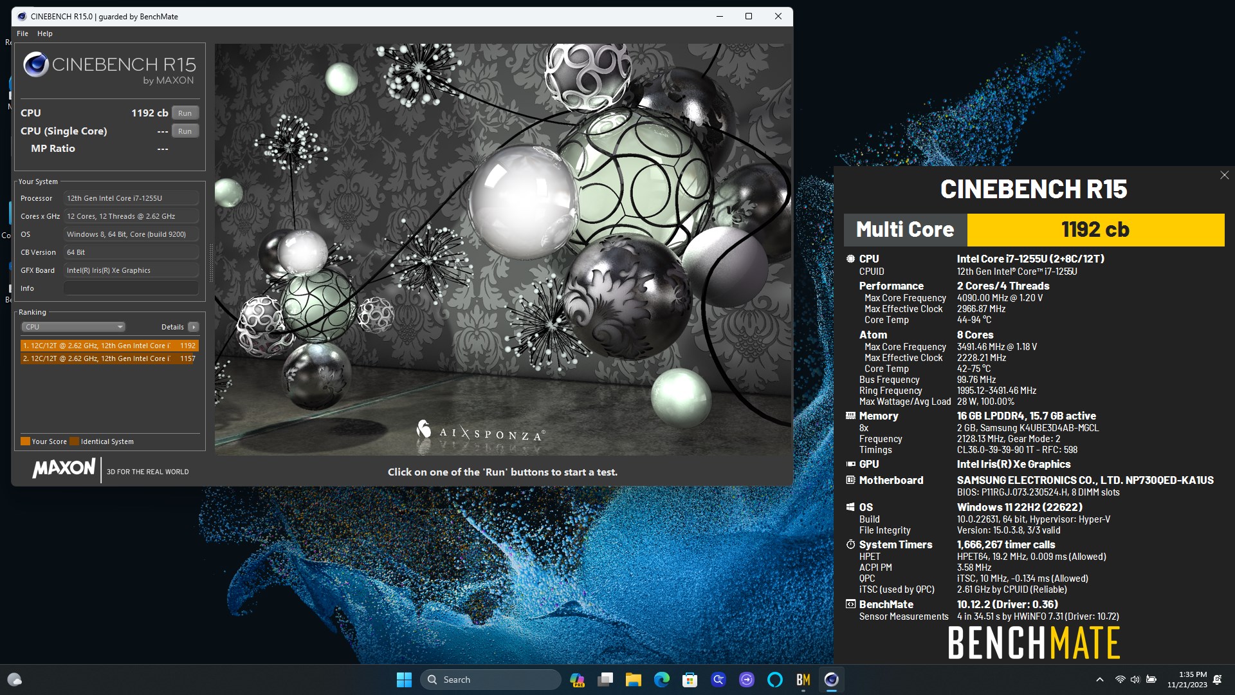The width and height of the screenshot is (1235, 695).
Task: Open the cyan ring app on taskbar
Action: (x=775, y=680)
